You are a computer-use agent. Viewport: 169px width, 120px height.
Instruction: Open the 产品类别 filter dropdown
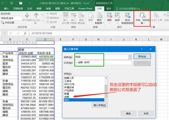16,53
